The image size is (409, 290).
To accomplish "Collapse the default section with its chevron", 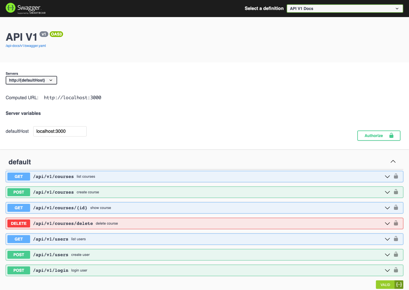I will (x=393, y=161).
